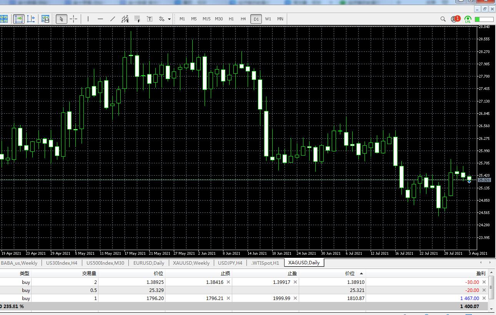Select the XAGUSD,Daily chart tab
Image resolution: width=496 pixels, height=315 pixels.
point(304,263)
